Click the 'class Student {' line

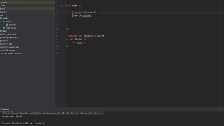pos(77,39)
